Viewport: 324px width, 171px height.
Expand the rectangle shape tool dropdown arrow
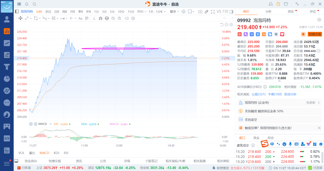[40, 18]
